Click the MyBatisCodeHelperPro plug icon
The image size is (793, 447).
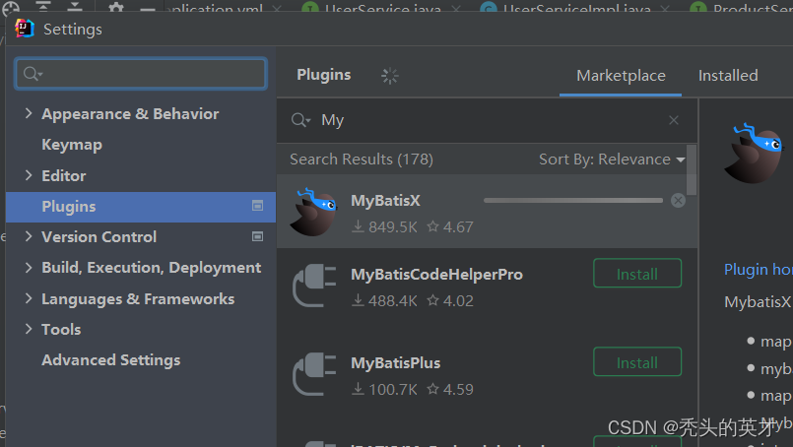click(x=314, y=286)
